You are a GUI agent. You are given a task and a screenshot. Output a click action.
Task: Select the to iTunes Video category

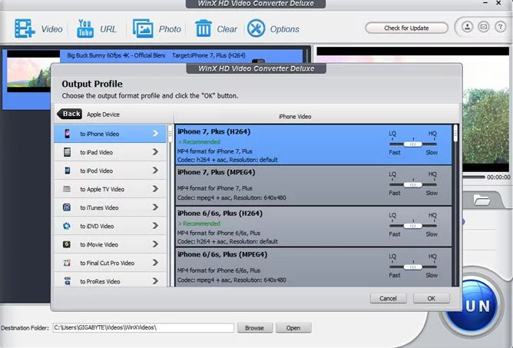pos(111,207)
